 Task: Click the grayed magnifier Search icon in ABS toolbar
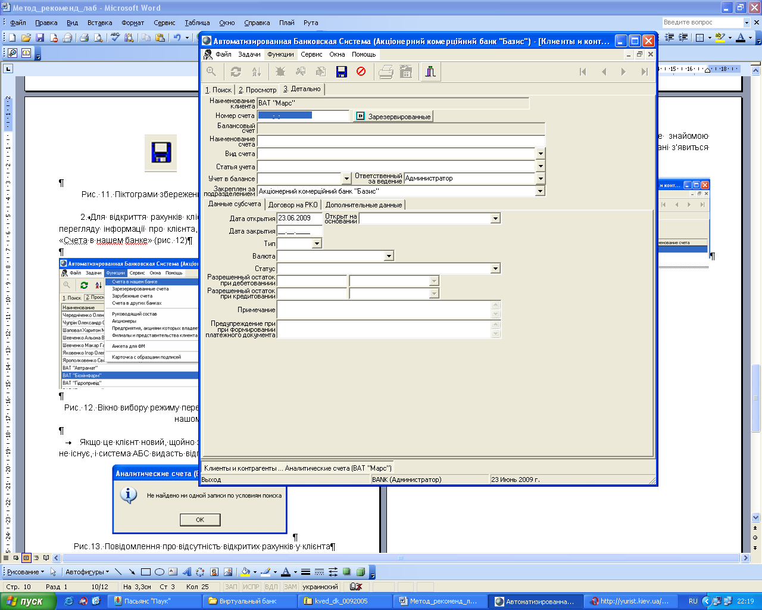[211, 71]
